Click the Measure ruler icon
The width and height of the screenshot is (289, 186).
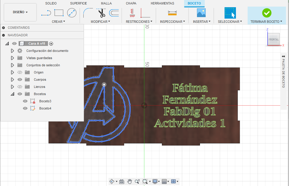pos(172,13)
